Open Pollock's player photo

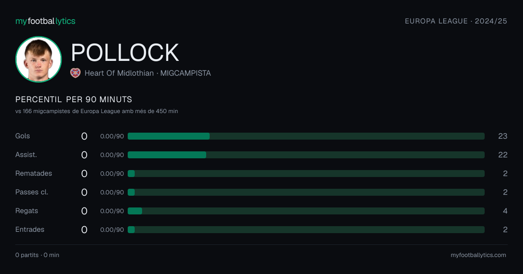coord(38,59)
